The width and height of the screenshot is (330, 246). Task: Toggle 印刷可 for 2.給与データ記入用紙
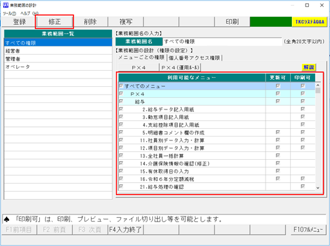tap(303, 109)
